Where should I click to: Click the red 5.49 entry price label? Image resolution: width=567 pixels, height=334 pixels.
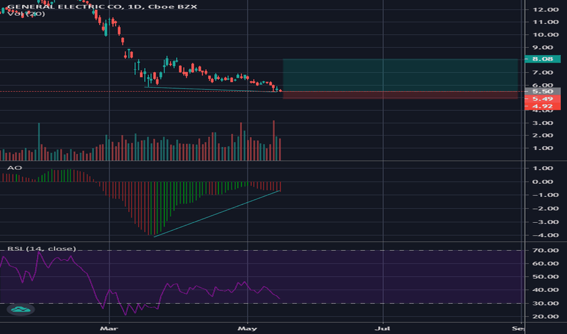543,98
